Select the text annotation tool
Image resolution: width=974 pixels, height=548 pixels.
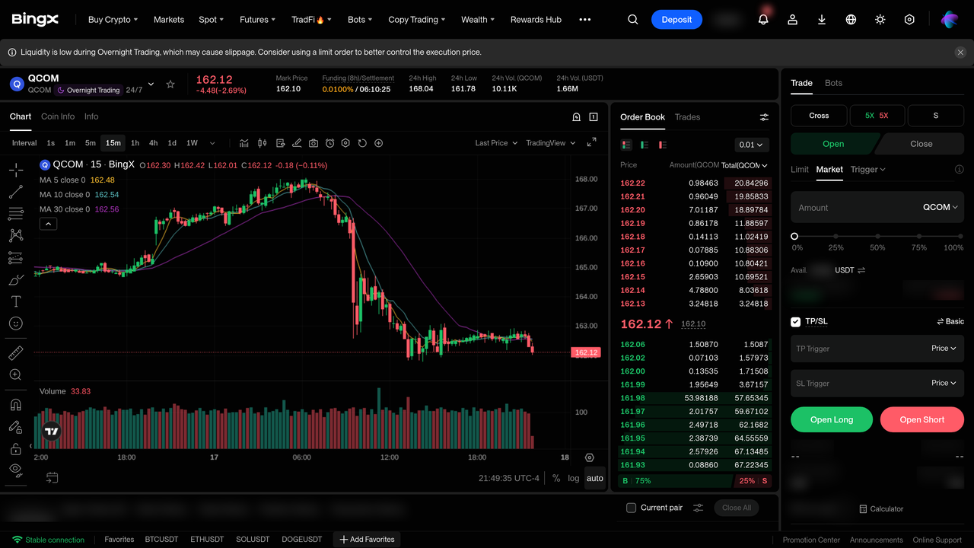(15, 301)
